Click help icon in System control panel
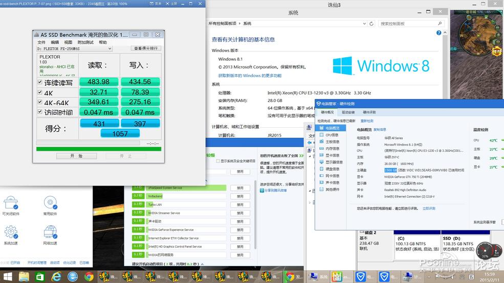This screenshot has width=504, height=283. [439, 33]
